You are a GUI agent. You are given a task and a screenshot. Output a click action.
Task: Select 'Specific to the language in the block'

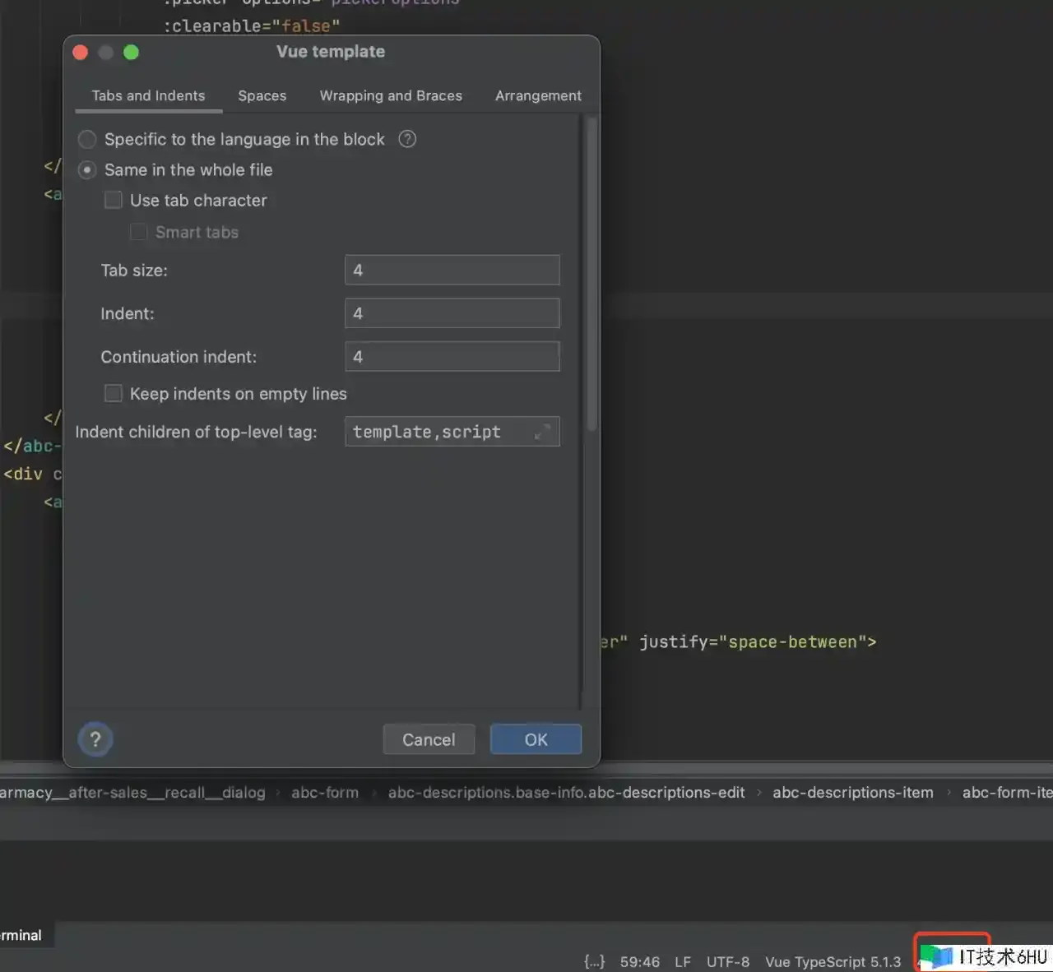87,140
